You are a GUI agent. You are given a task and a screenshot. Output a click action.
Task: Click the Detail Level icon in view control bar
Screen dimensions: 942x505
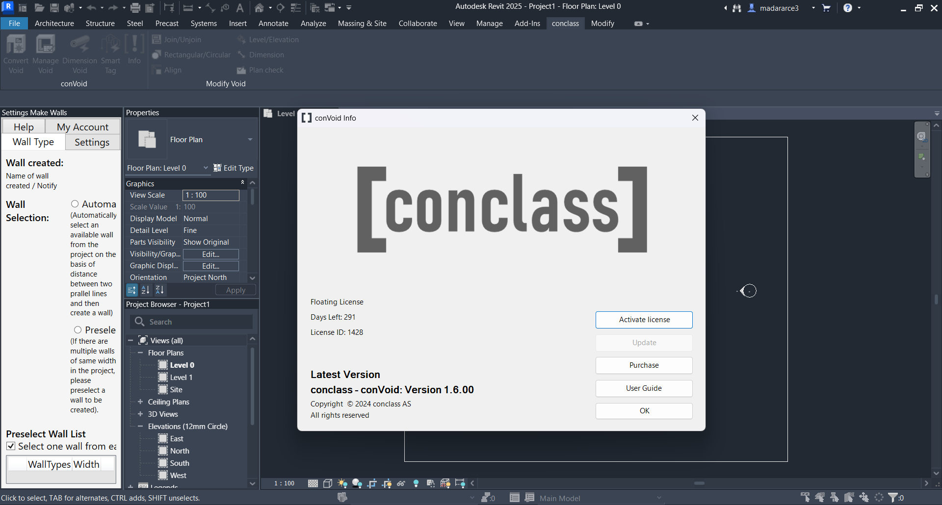point(313,483)
